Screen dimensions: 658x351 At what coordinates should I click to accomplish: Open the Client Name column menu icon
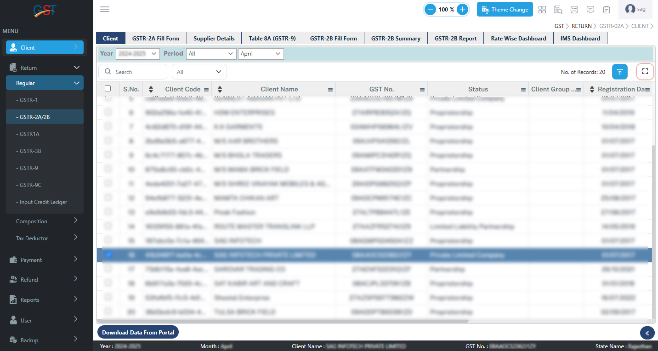(330, 90)
